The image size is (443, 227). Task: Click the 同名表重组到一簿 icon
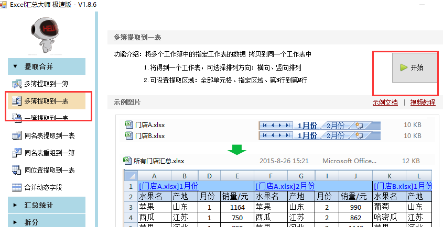17,153
